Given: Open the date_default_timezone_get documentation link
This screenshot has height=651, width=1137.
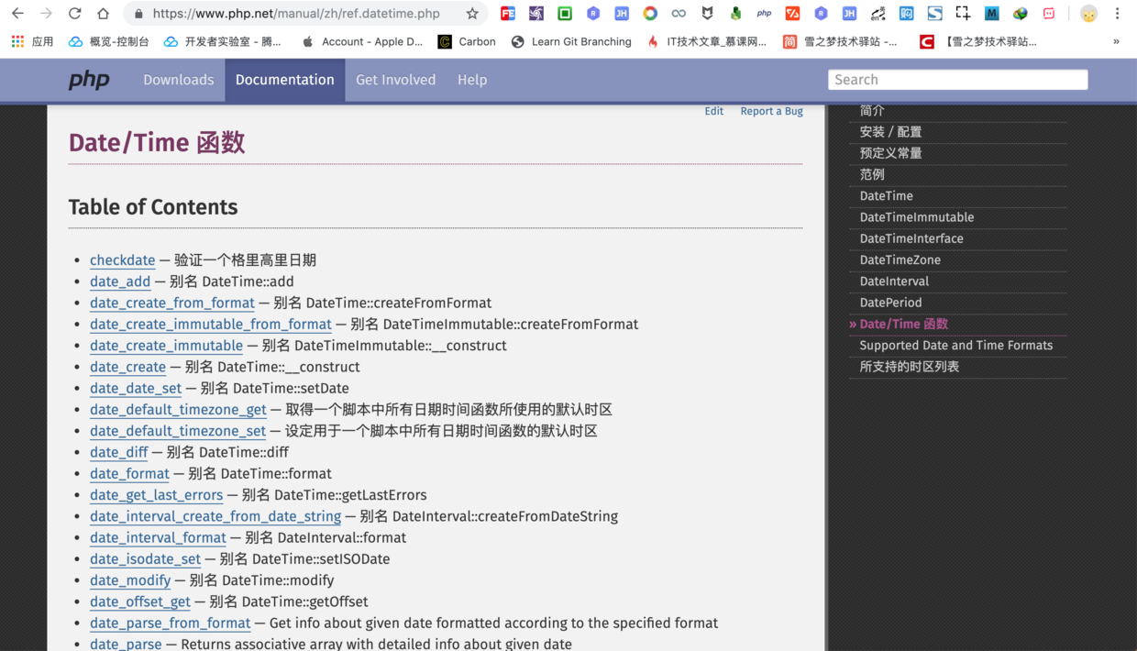Looking at the screenshot, I should click(178, 410).
